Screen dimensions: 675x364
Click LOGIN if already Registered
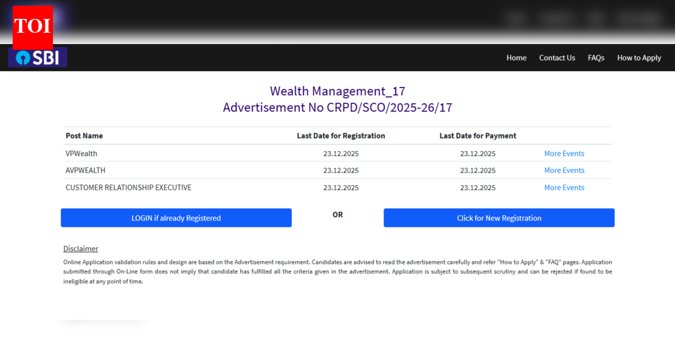pyautogui.click(x=176, y=217)
